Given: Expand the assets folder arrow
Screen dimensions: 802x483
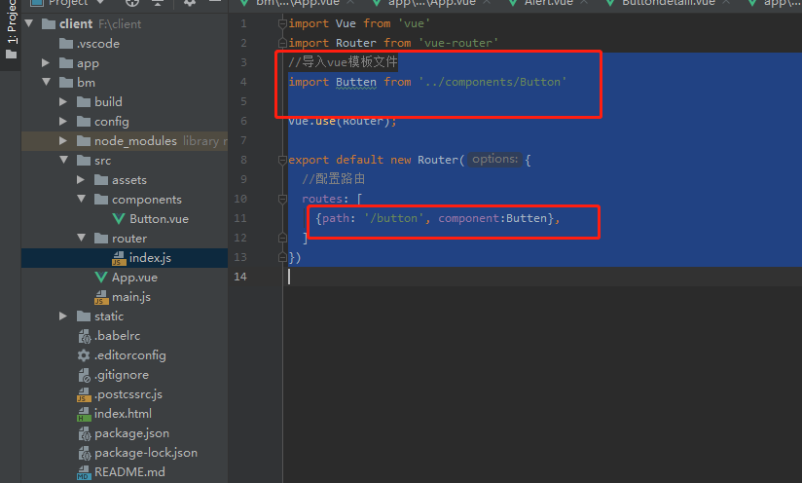Looking at the screenshot, I should [81, 179].
